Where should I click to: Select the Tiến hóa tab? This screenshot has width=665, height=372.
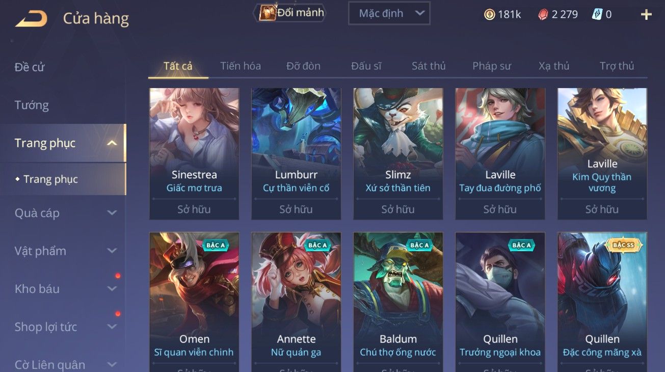pyautogui.click(x=241, y=66)
